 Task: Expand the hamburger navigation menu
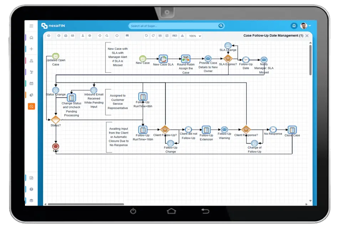pos(31,26)
